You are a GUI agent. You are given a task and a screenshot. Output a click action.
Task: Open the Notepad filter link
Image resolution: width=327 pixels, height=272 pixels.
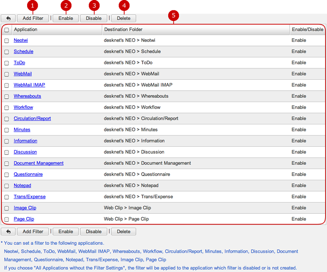tap(22, 185)
